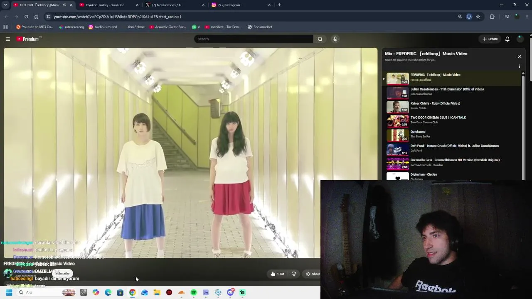Open Google Chrome from the taskbar

click(132, 292)
